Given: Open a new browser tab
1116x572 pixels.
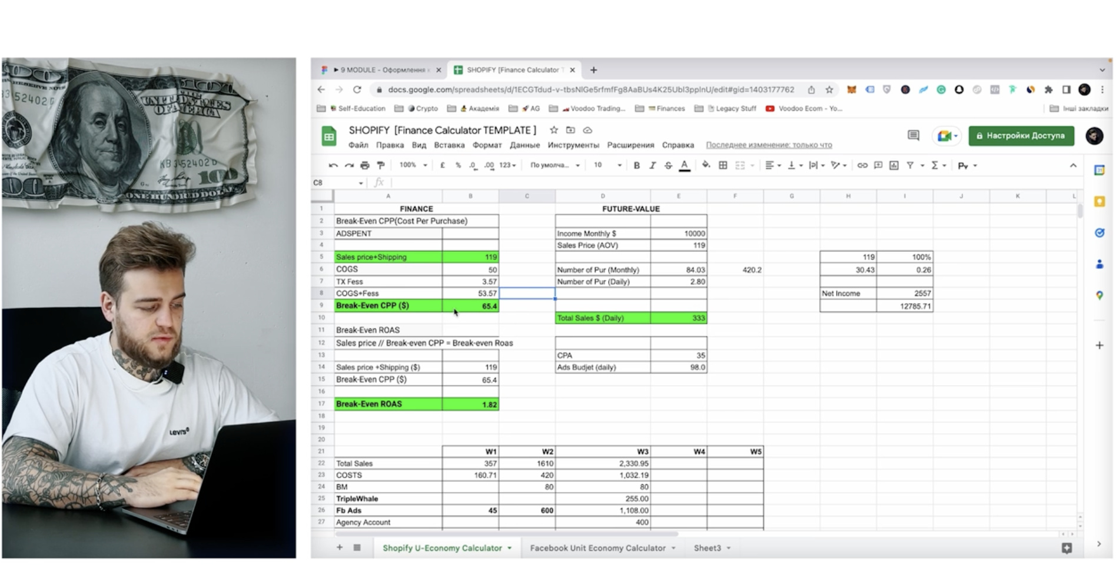Looking at the screenshot, I should (593, 69).
